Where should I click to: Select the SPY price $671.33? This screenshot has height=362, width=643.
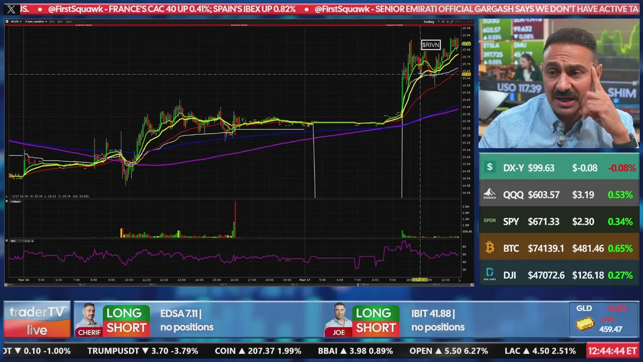pyautogui.click(x=544, y=221)
